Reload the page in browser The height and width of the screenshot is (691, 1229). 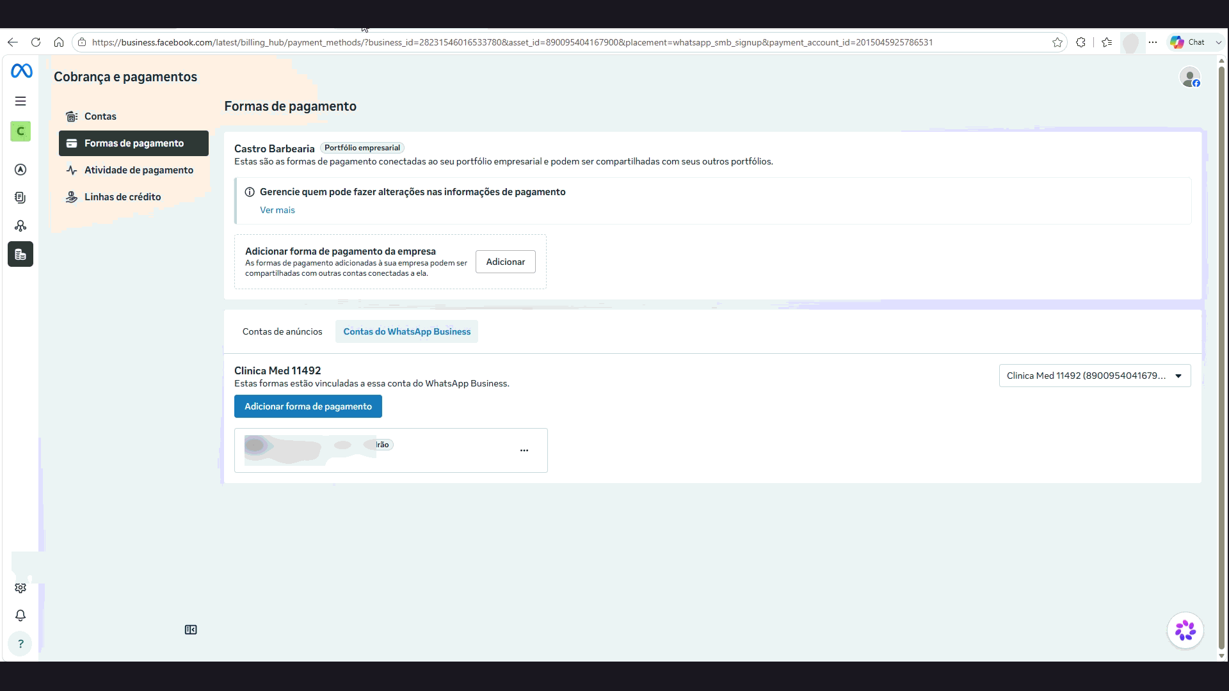[36, 42]
